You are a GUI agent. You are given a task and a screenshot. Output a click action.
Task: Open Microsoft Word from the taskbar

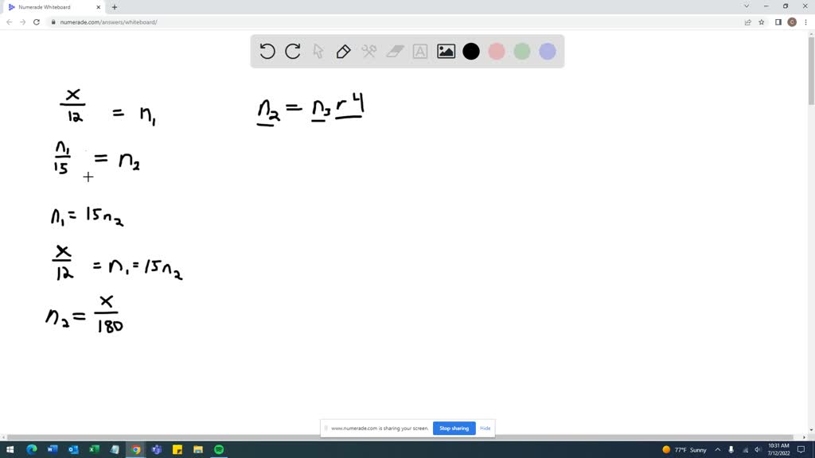(53, 450)
